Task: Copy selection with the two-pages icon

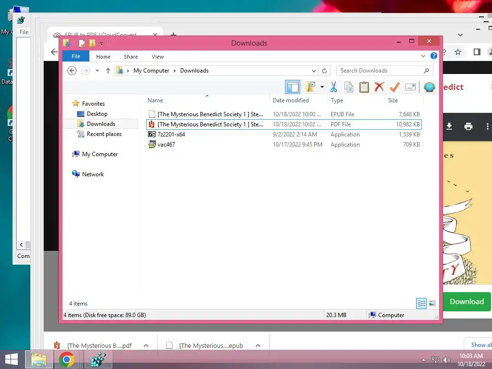Action: coord(349,87)
